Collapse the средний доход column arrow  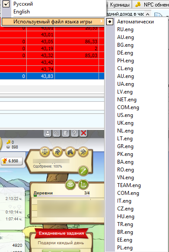tap(148, 14)
